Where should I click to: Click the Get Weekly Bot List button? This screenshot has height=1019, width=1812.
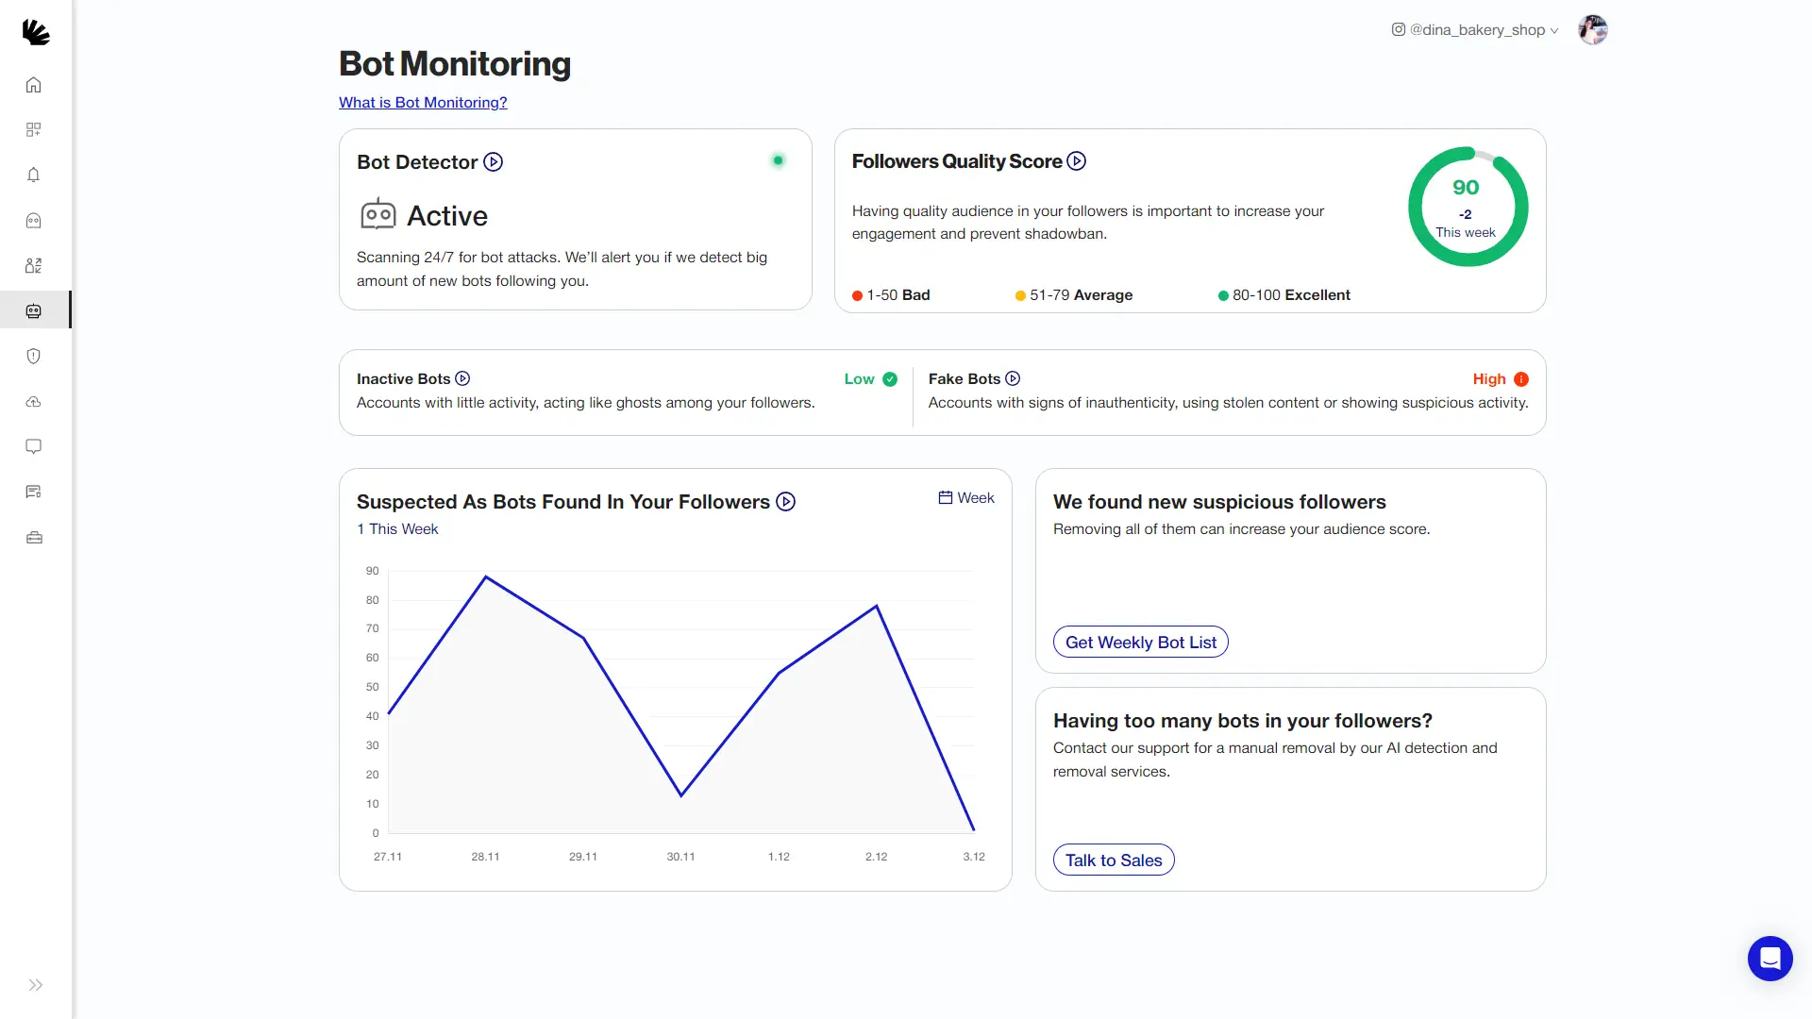[1140, 642]
